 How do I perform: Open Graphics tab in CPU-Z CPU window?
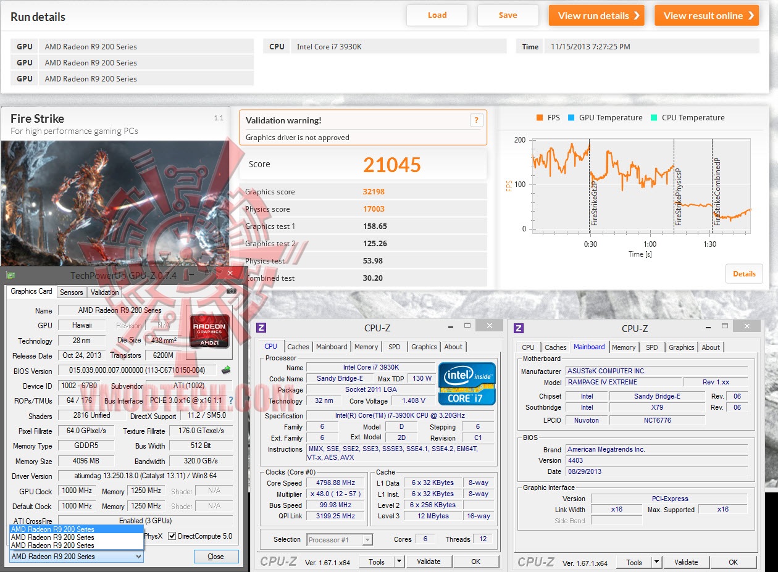tap(424, 347)
